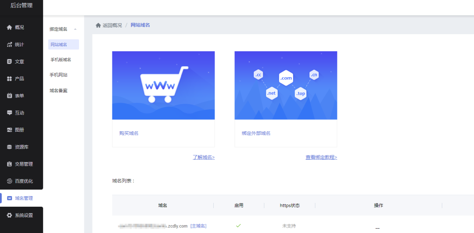Open the 文章 menu item
The width and height of the screenshot is (474, 233).
22,61
